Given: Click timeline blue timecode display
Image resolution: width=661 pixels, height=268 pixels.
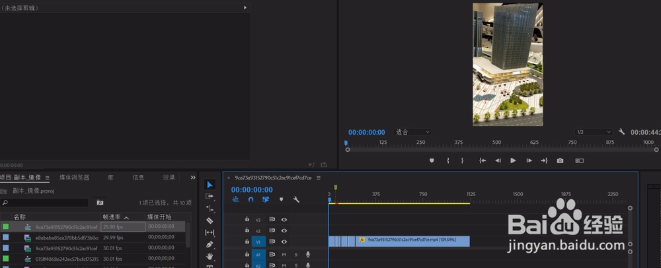Looking at the screenshot, I should coord(252,189).
